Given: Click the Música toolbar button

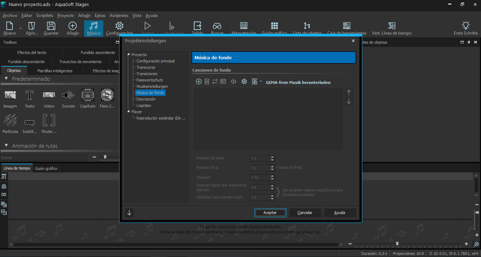Looking at the screenshot, I should tap(94, 28).
